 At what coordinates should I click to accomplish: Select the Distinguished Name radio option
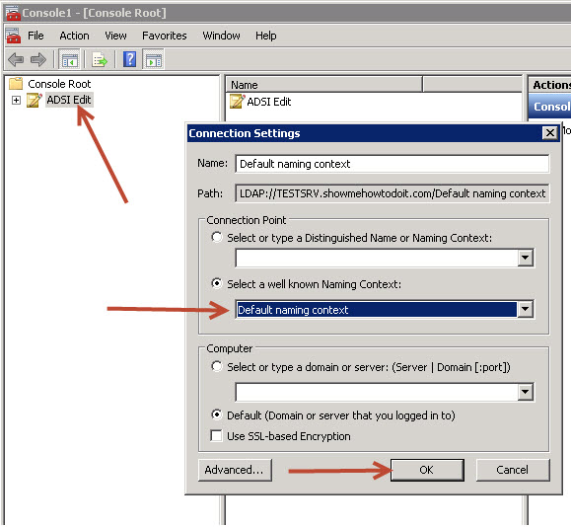(217, 237)
